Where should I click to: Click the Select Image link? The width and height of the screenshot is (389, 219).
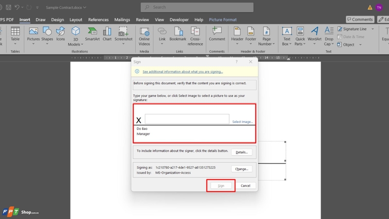coord(242,122)
